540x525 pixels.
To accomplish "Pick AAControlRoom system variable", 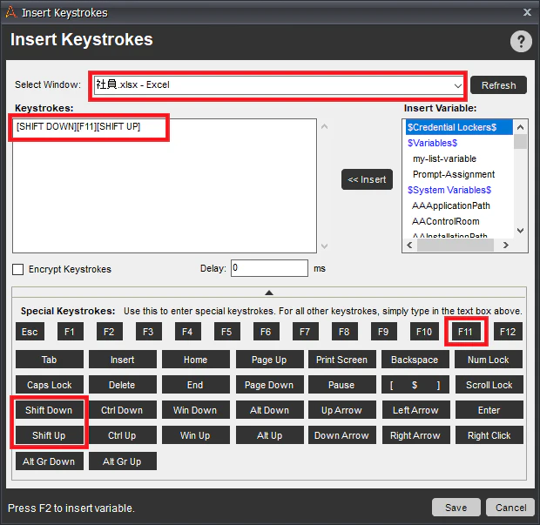I will 446,221.
